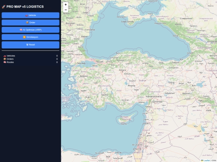The width and height of the screenshot is (217, 162).
Task: Zoom out of the map
Action: click(66, 10)
